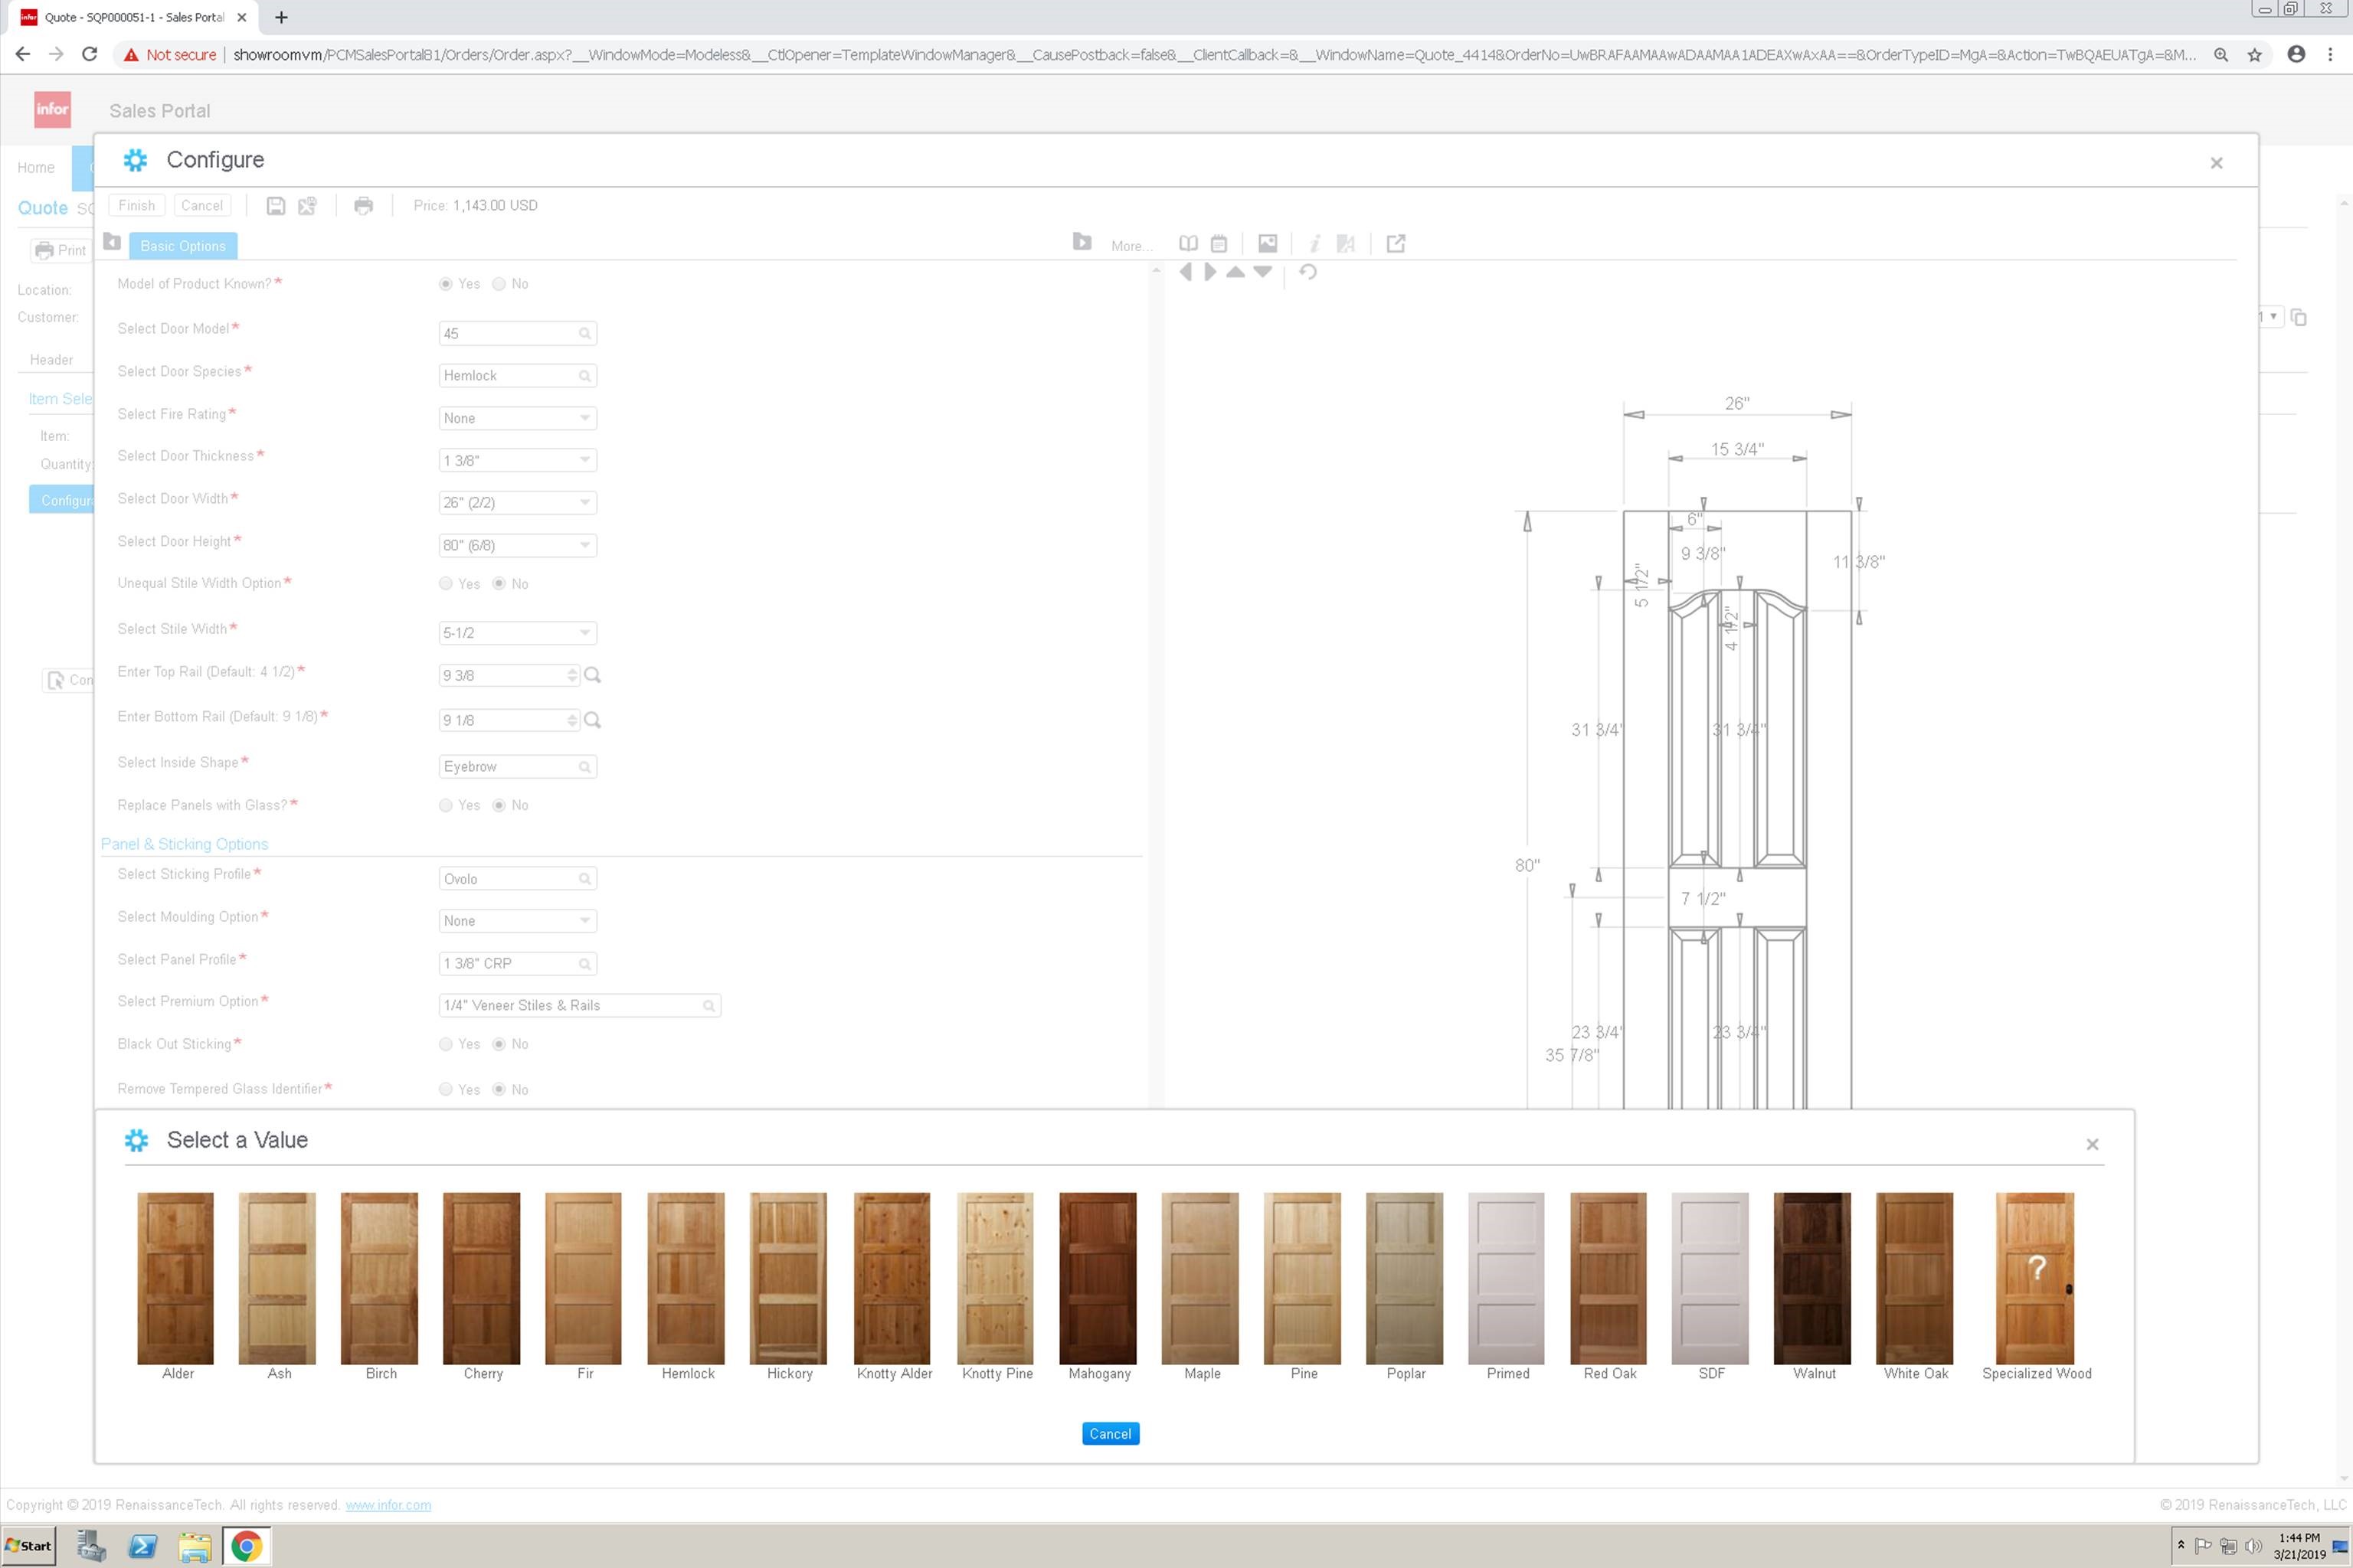Viewport: 2353px width, 1568px height.
Task: Click the pop-out external window icon
Action: click(x=1396, y=243)
